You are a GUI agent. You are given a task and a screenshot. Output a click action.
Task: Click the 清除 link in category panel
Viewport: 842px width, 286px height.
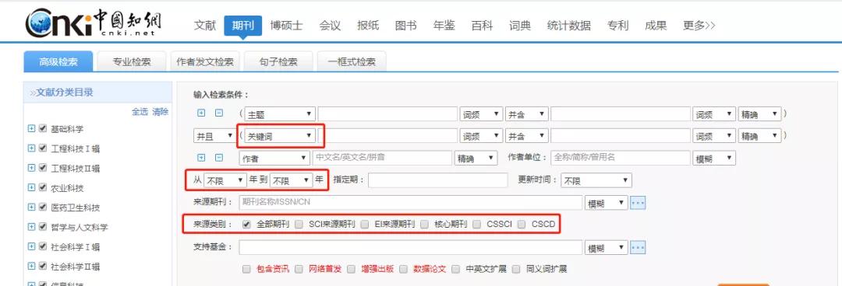(x=160, y=112)
